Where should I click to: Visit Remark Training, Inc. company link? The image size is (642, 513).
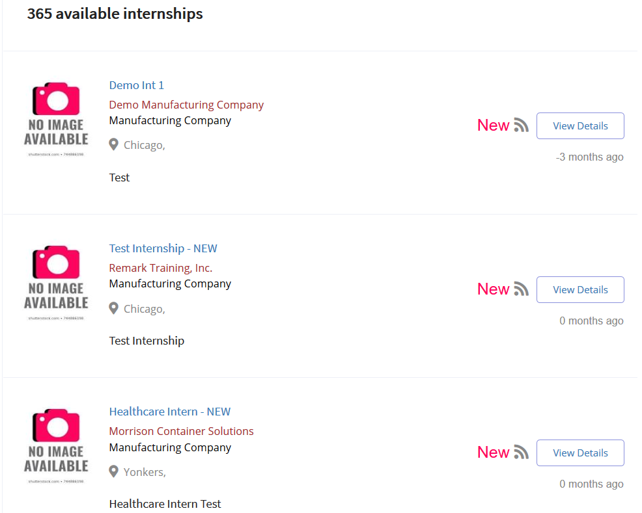pyautogui.click(x=160, y=268)
